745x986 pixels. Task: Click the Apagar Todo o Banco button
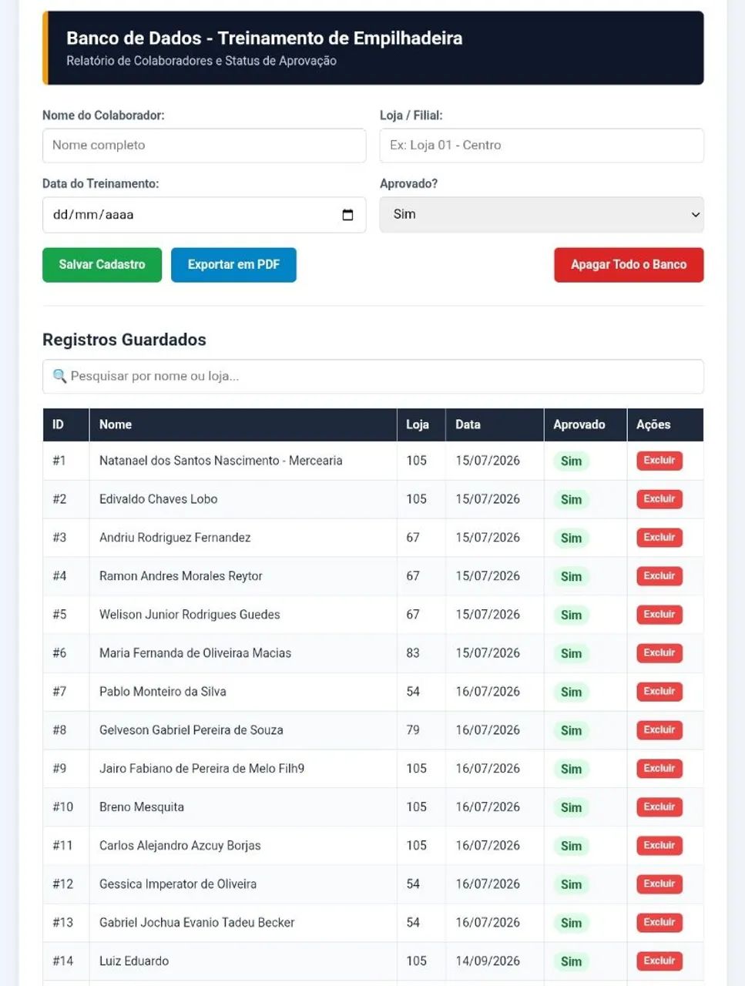(x=629, y=265)
